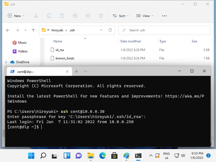This screenshot has height=162, width=216.
Task: Click the Delete trash can icon
Action: tap(101, 16)
